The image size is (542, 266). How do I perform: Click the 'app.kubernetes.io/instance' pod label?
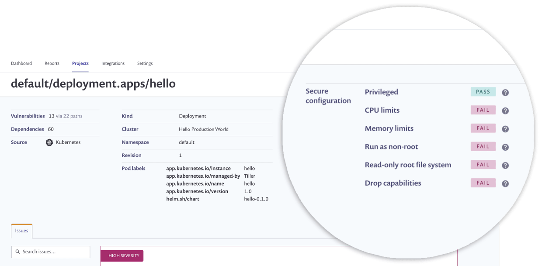tap(198, 169)
